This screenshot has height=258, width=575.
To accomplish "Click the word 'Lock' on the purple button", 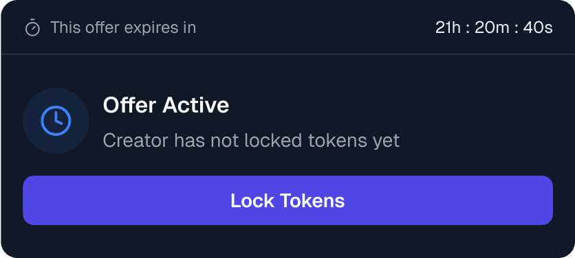I will (252, 200).
